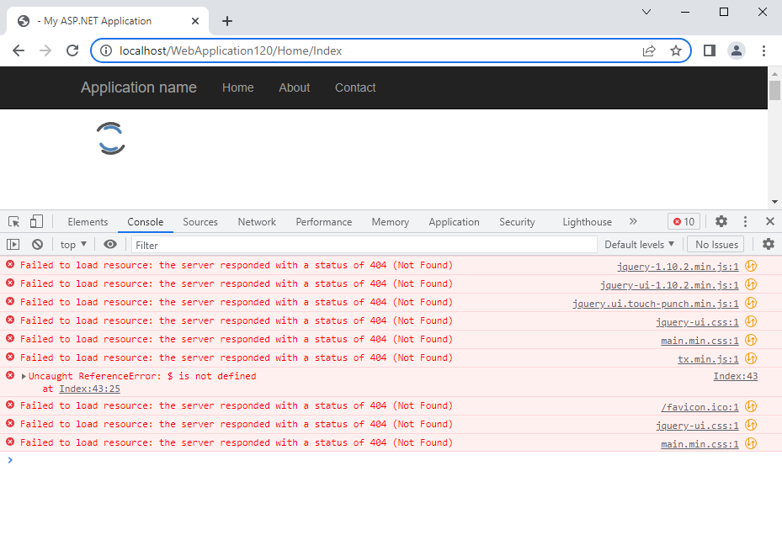
Task: Click the console prompt input line
Action: click(x=391, y=460)
